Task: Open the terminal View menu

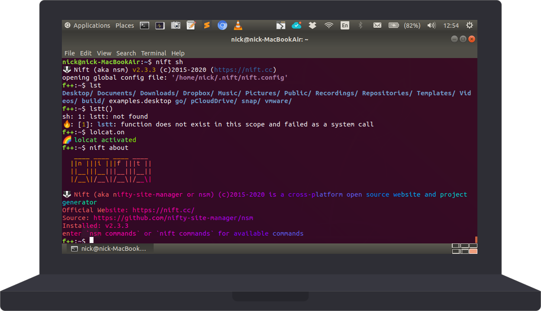Action: click(x=104, y=53)
